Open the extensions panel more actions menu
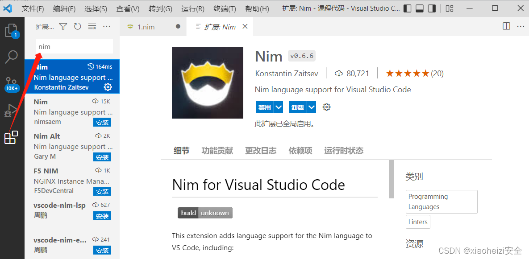Screen dimensions: 529x259 coord(107,27)
